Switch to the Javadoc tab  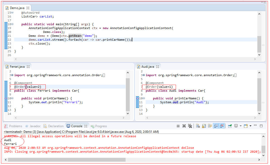pyautogui.click(x=33, y=126)
